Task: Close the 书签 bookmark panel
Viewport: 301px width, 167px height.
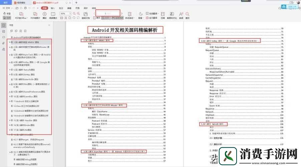Action: pyautogui.click(x=49, y=25)
